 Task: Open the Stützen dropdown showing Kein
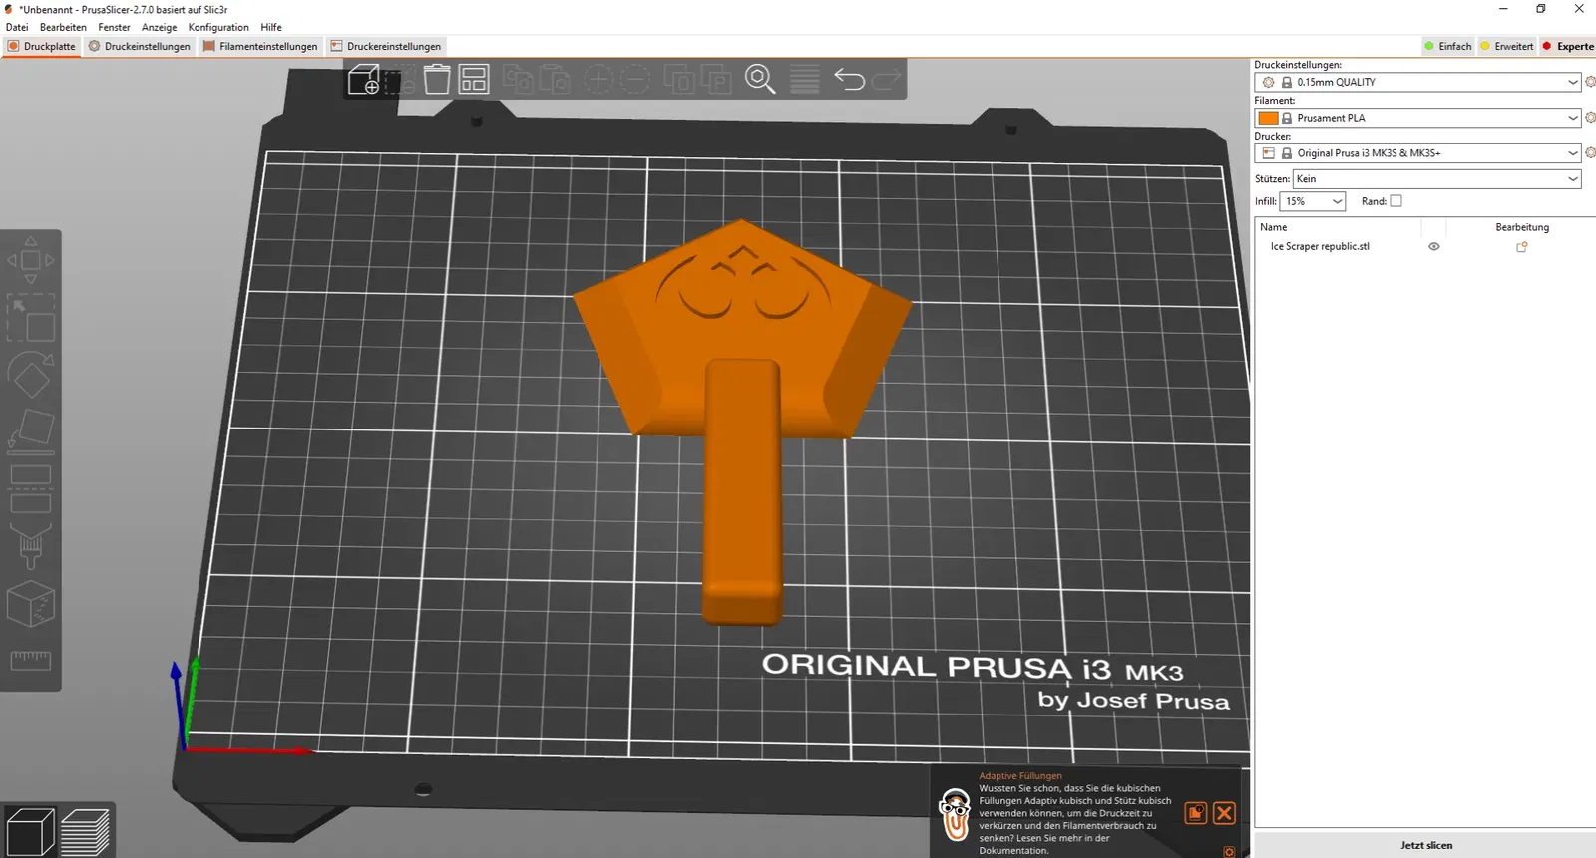(1436, 179)
